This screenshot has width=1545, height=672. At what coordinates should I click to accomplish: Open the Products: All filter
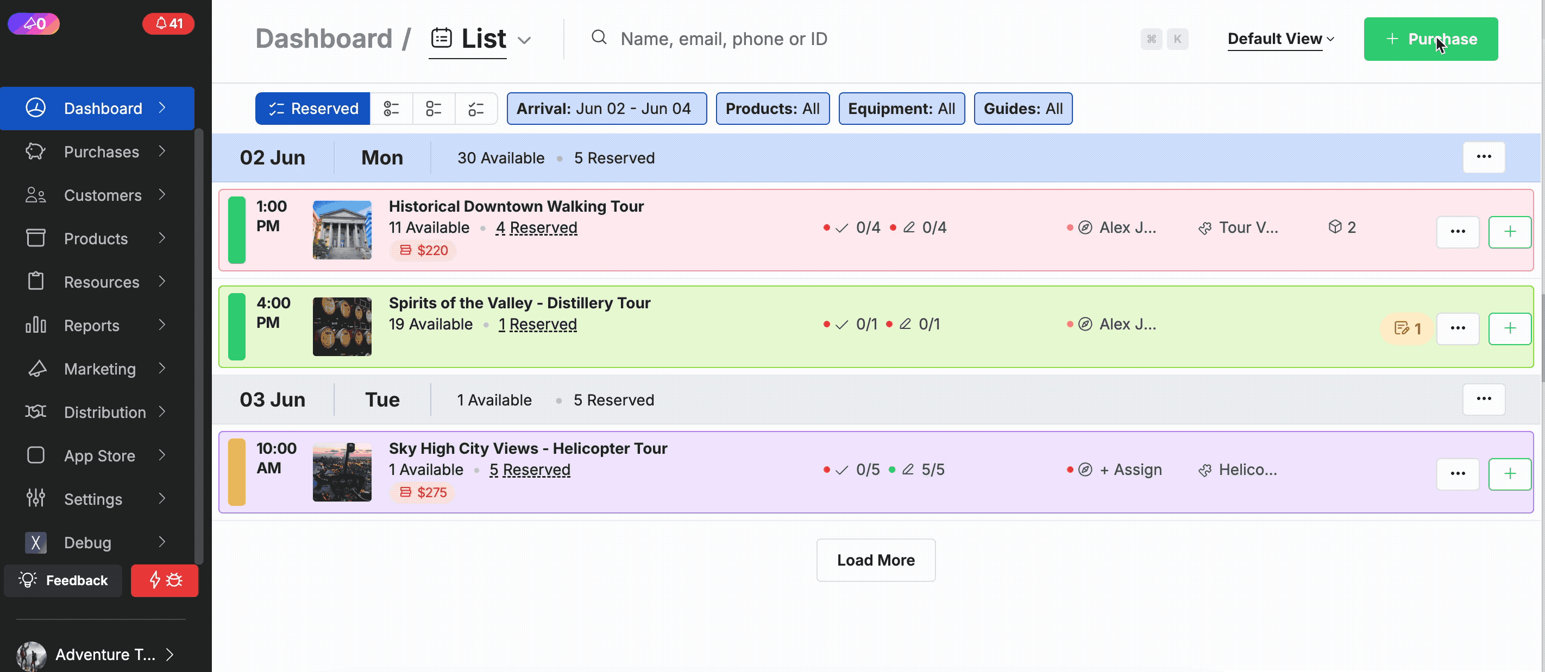(772, 109)
